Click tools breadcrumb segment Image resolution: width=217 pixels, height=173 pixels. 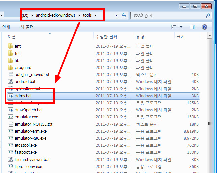coord(87,15)
